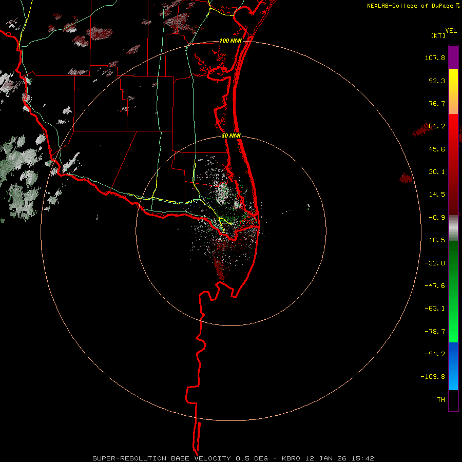Click the 45.6 legend value

pyautogui.click(x=437, y=149)
